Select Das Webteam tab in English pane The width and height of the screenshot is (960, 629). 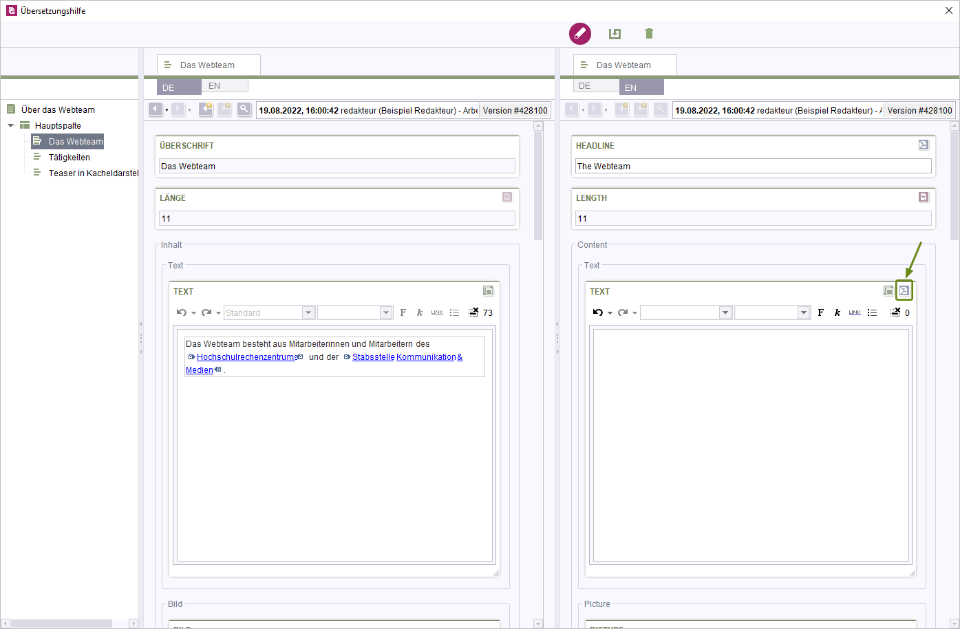point(625,65)
